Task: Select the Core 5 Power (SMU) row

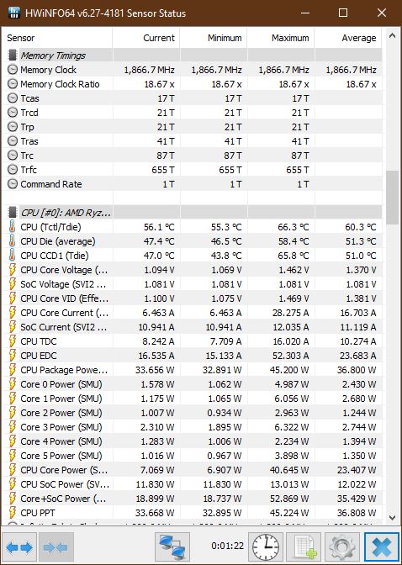Action: point(192,456)
